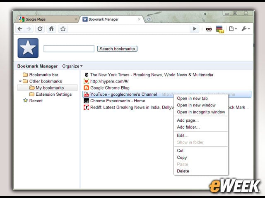This screenshot has width=265, height=198.
Task: Select YouTube - googlechrome's Channel bookmark
Action: [x=167, y=94]
